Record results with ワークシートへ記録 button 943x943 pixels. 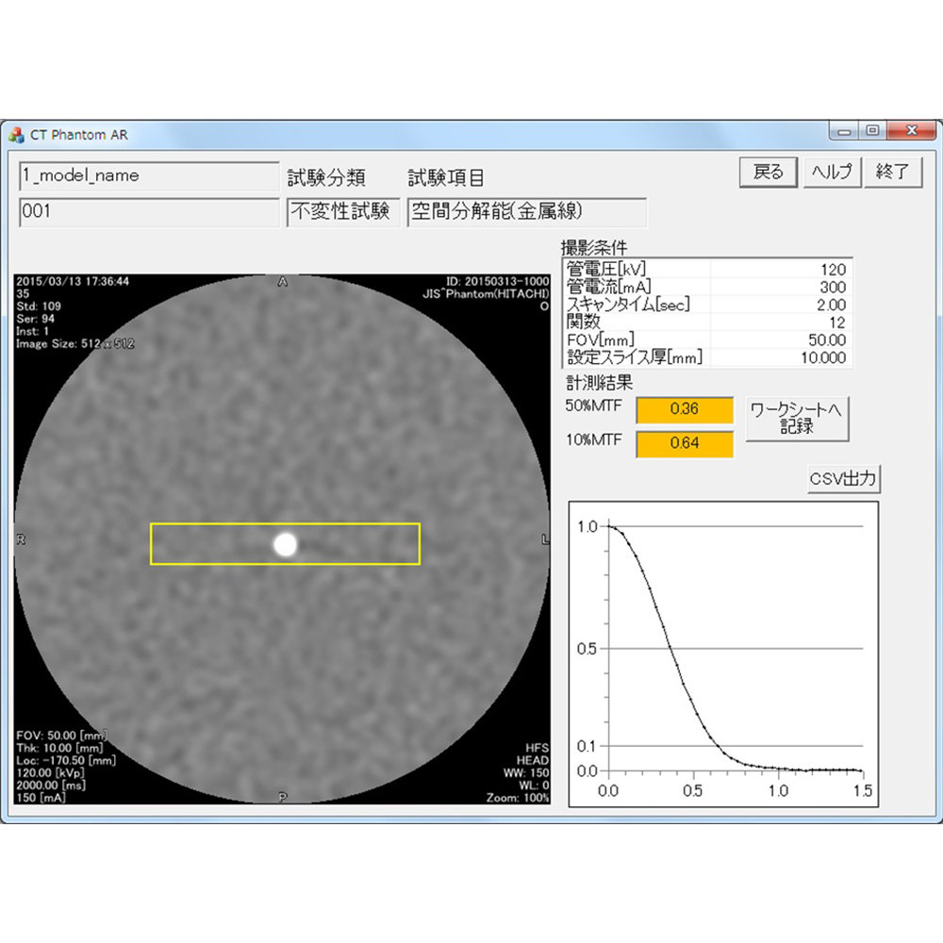point(797,418)
